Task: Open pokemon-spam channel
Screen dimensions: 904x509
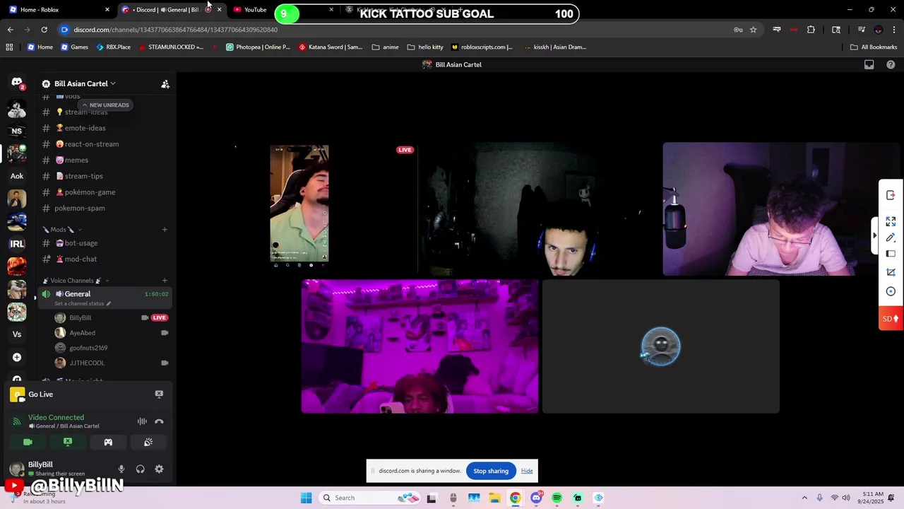Action: (x=105, y=208)
